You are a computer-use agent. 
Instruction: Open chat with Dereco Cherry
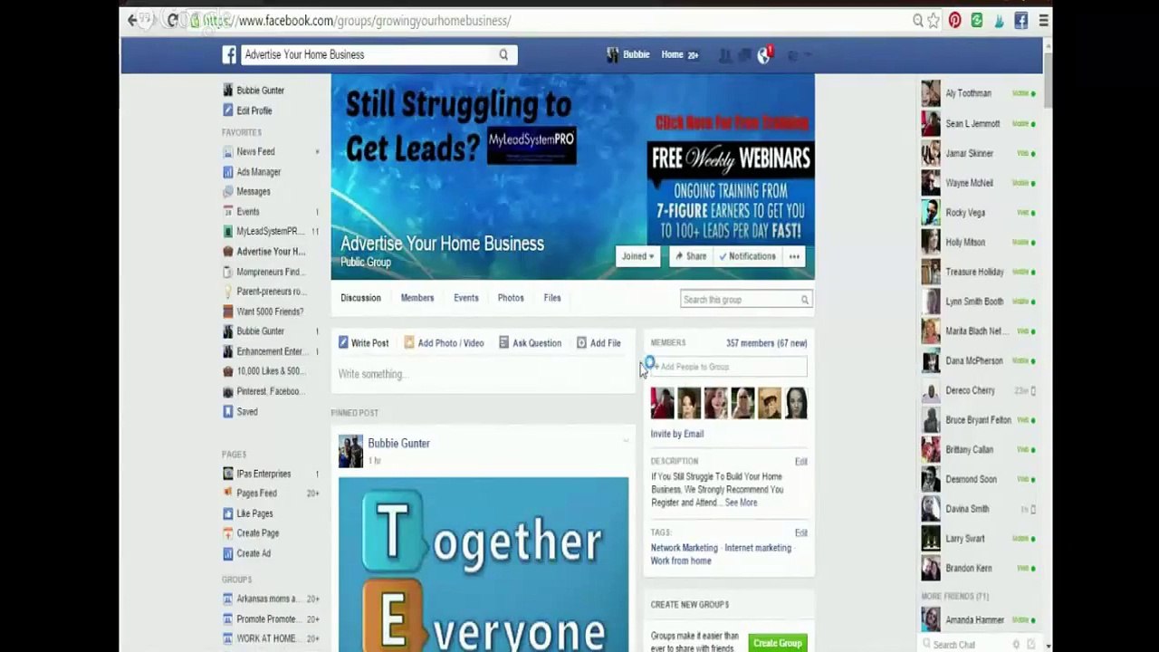(x=978, y=390)
